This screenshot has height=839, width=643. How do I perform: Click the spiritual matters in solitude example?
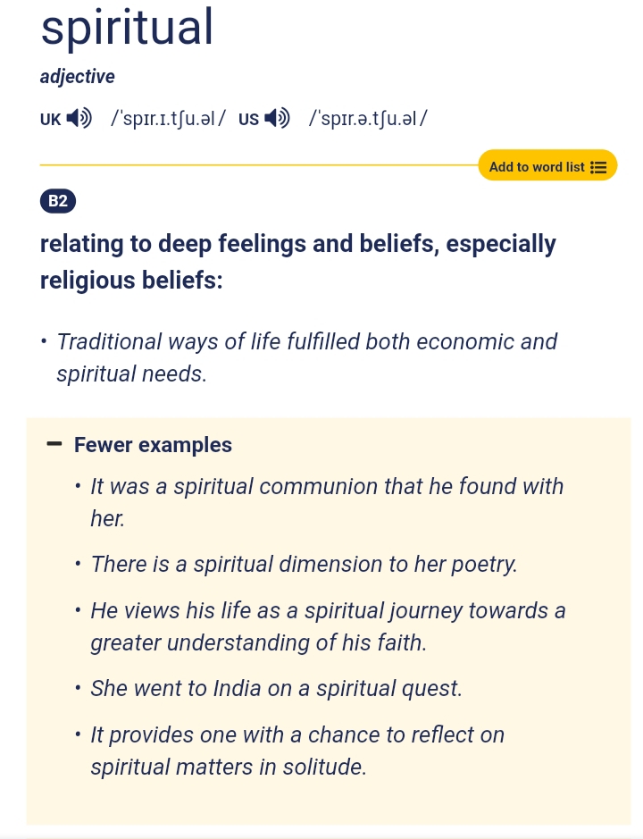[297, 751]
